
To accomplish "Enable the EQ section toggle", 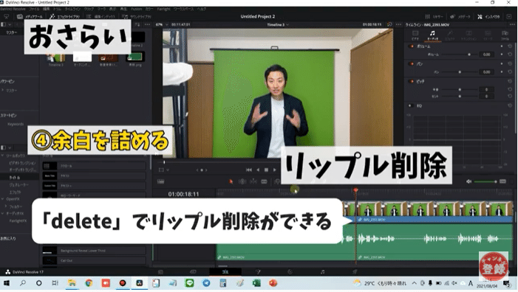I will coord(411,105).
